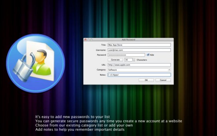
Task: Generate a new secure password
Action: tap(115, 60)
